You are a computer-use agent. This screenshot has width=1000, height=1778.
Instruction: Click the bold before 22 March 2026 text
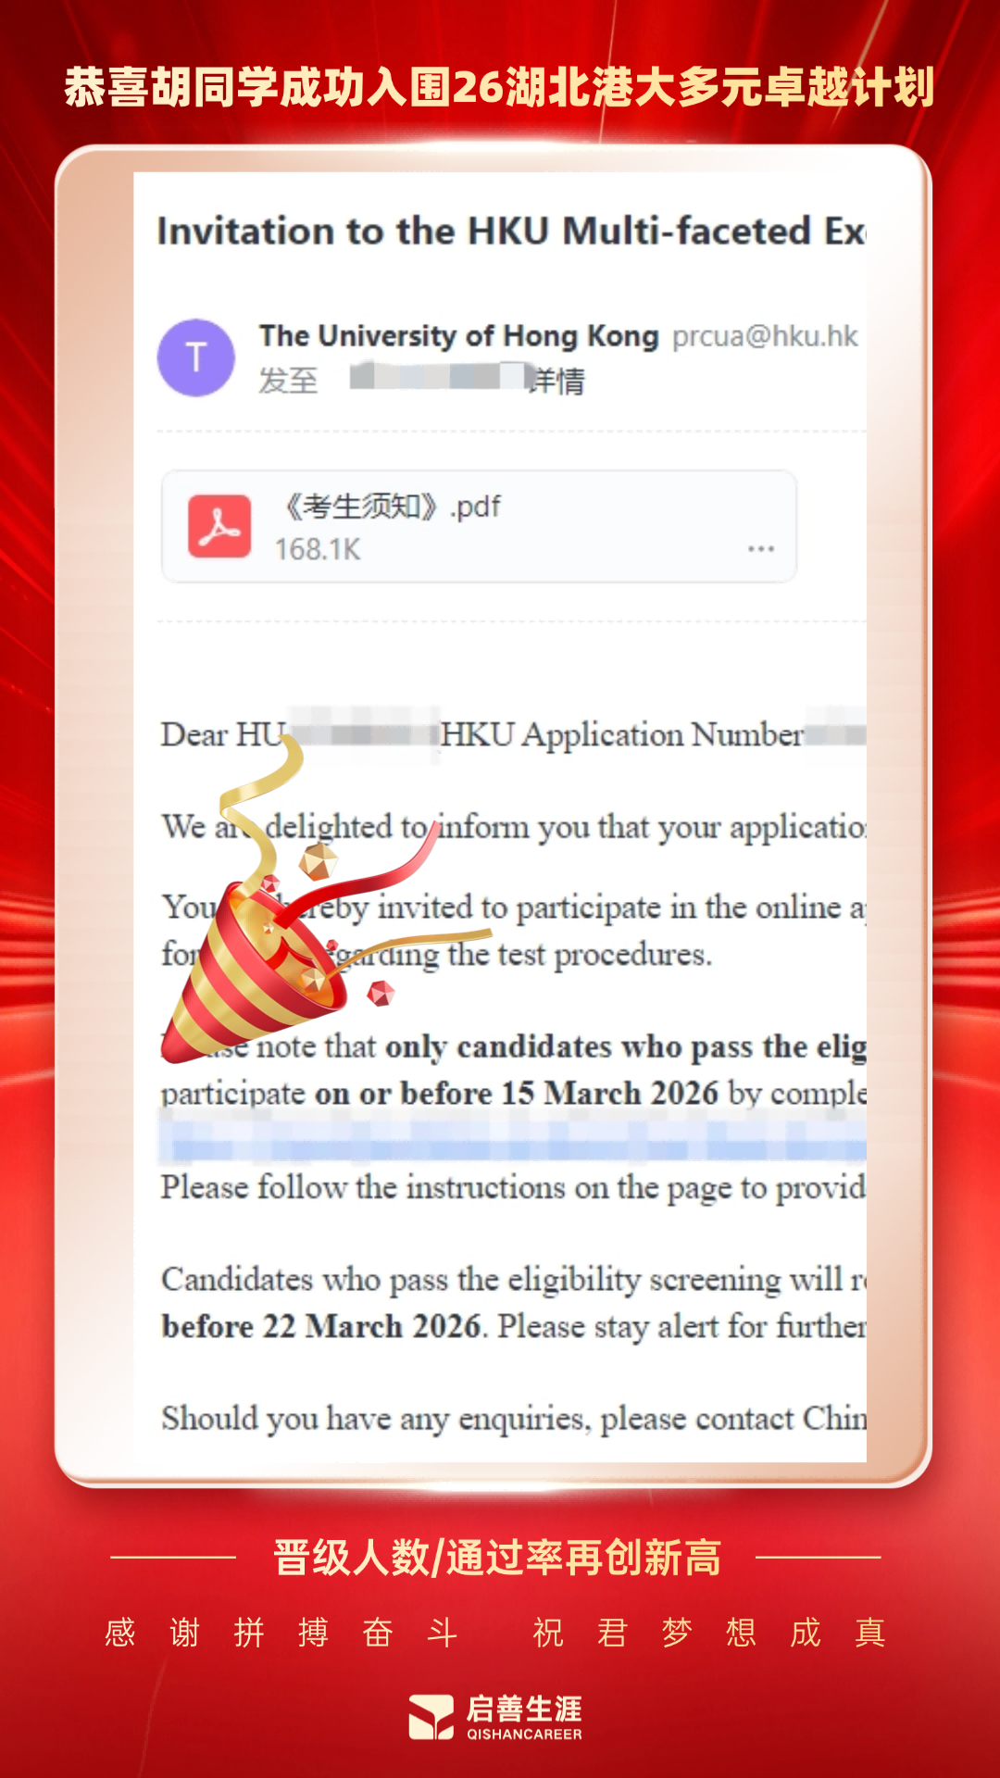tap(321, 1326)
